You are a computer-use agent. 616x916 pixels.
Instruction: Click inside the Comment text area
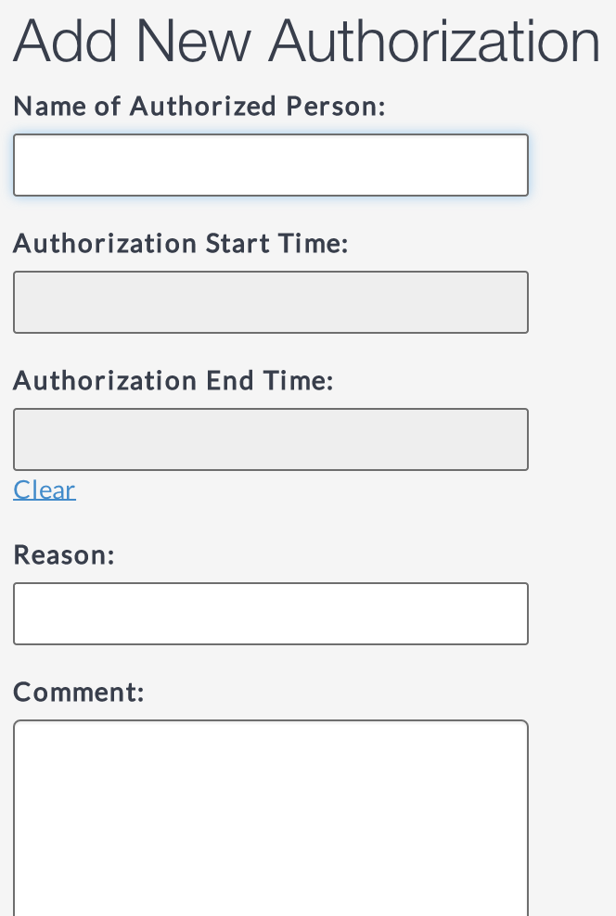tap(270, 816)
